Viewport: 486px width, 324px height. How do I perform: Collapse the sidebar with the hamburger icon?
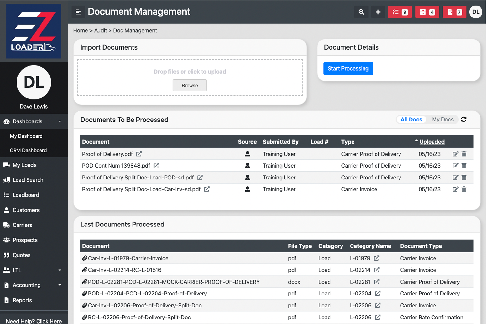coord(78,12)
